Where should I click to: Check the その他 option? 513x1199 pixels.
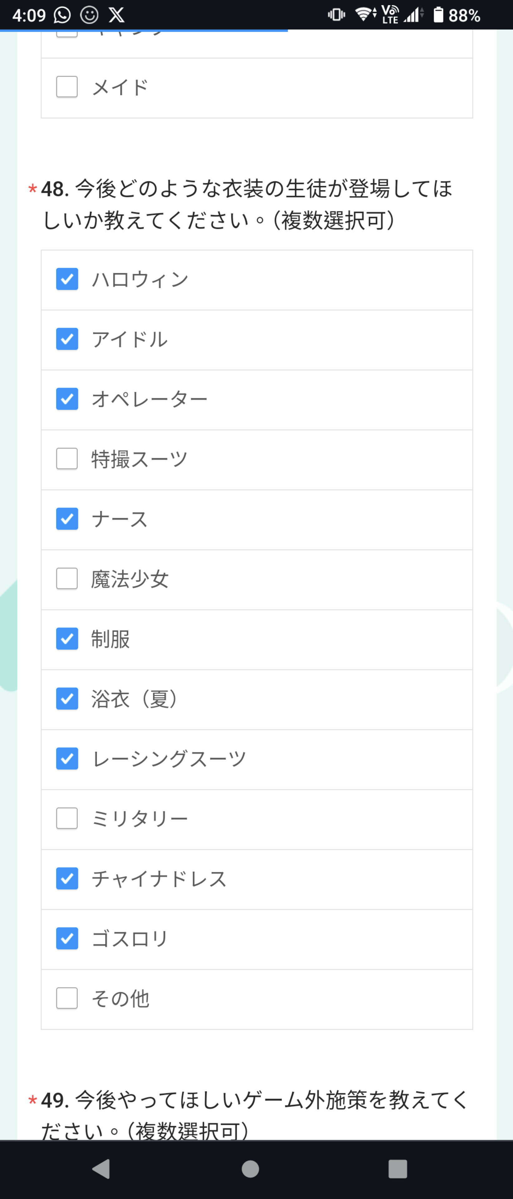pyautogui.click(x=67, y=999)
